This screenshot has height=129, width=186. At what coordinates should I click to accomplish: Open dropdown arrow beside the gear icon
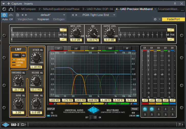coord(159,19)
